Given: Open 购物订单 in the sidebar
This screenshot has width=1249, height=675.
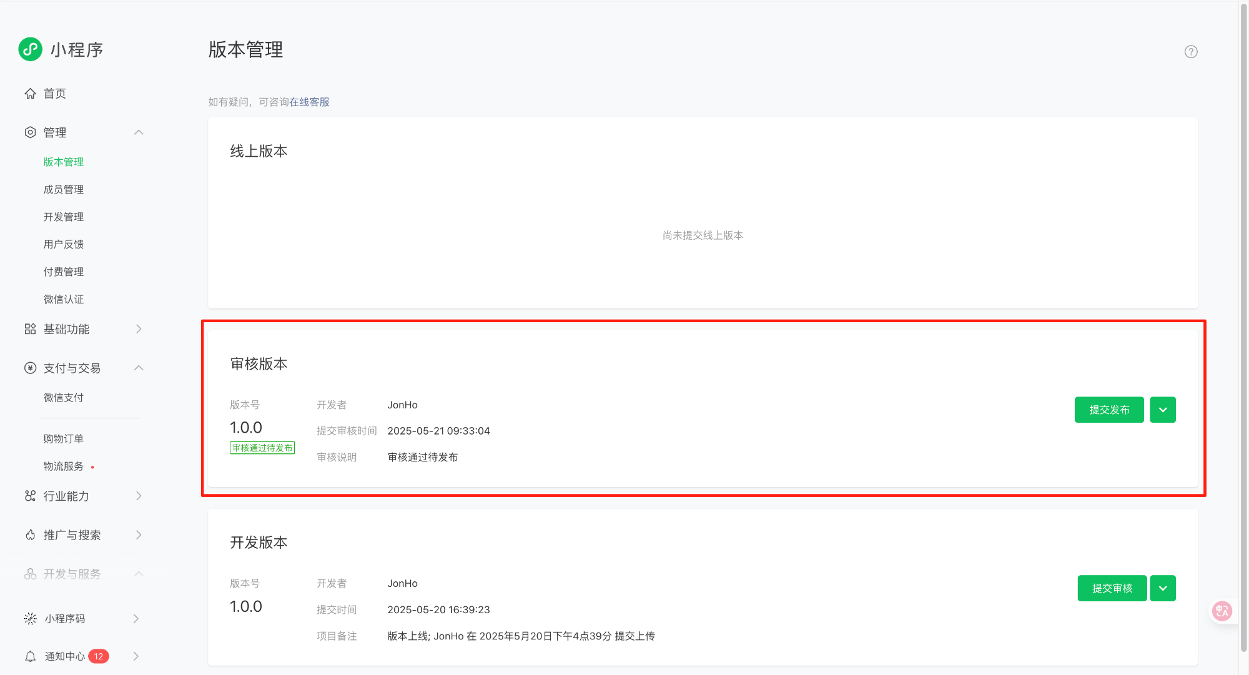Looking at the screenshot, I should click(64, 438).
